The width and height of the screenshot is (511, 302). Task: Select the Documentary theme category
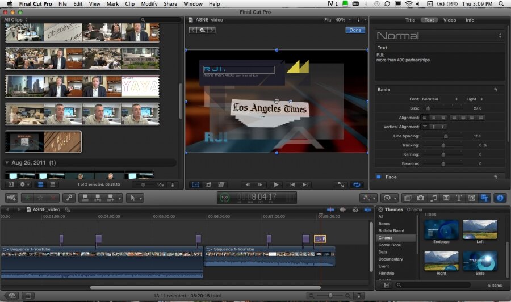coord(391,259)
